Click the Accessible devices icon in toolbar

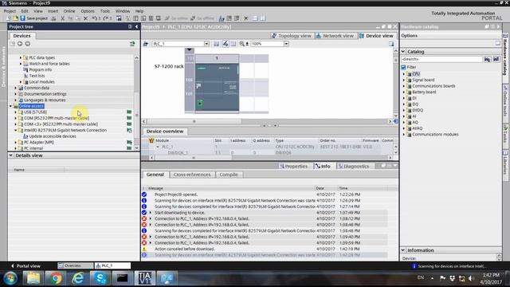pos(222,18)
